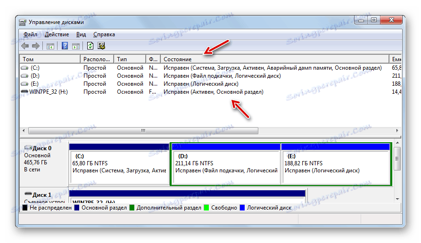Image resolution: width=421 pixels, height=243 pixels.
Task: Click 'Исправен (Логический диск)' cell in E: row
Action: [x=201, y=84]
